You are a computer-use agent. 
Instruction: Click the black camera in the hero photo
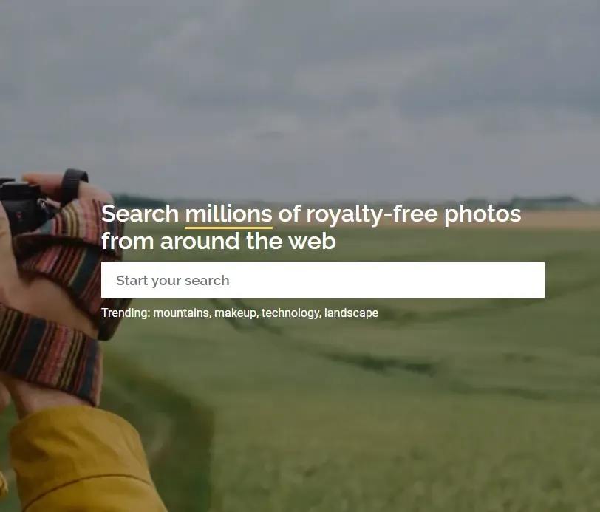click(21, 205)
